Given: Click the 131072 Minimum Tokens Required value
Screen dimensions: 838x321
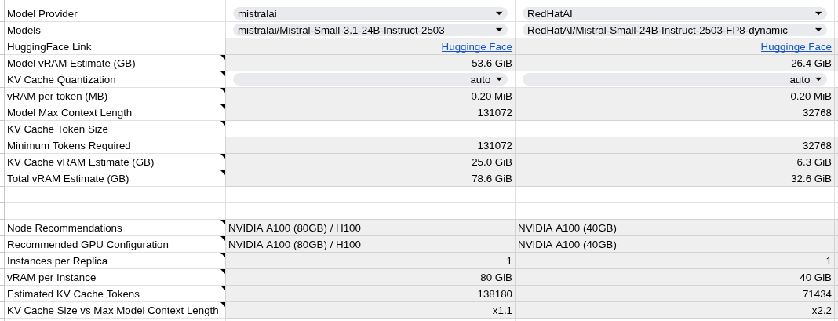Looking at the screenshot, I should 370,145.
